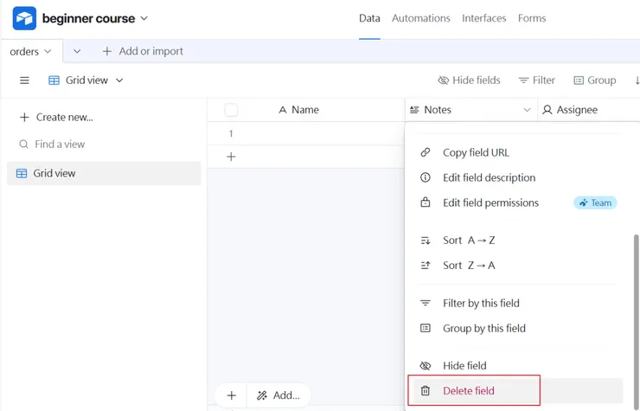Expand the Grid view dropdown in toolbar
640x411 pixels.
click(119, 80)
